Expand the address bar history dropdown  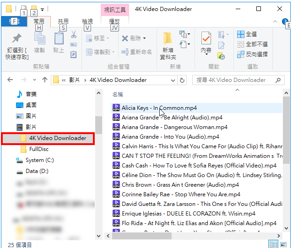[173, 81]
